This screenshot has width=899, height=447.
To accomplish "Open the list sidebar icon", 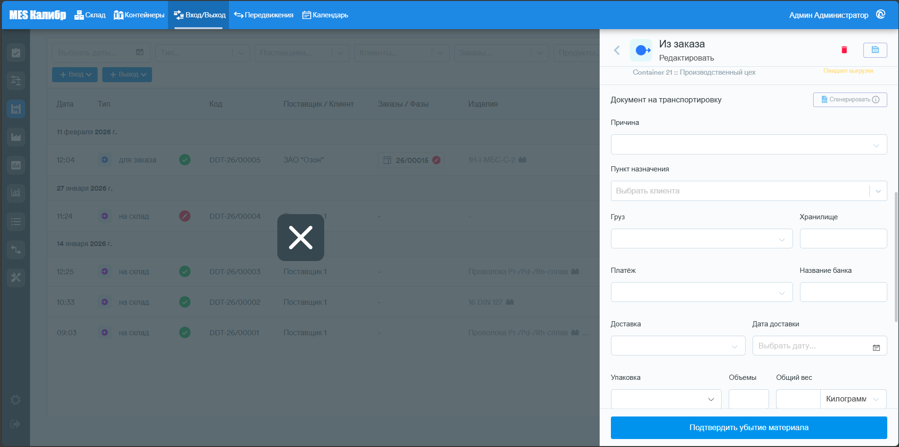I will pyautogui.click(x=16, y=221).
